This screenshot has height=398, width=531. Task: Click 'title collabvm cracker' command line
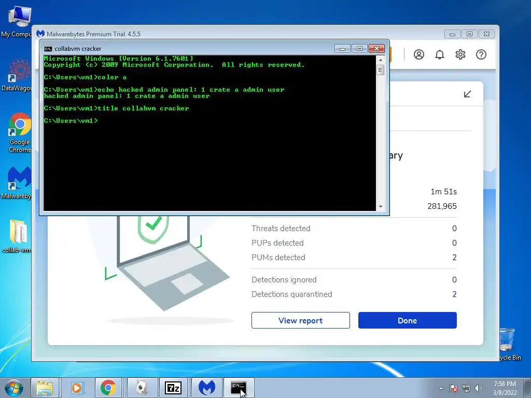(x=117, y=108)
